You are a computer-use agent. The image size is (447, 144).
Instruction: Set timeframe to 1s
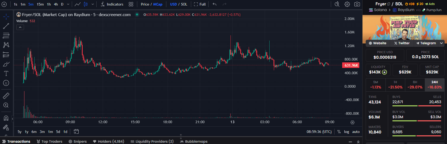point(16,4)
